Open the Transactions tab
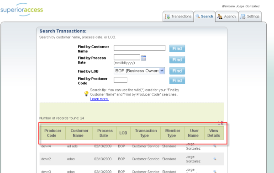Screen dimensions: 274x173 pyautogui.click(x=178, y=16)
